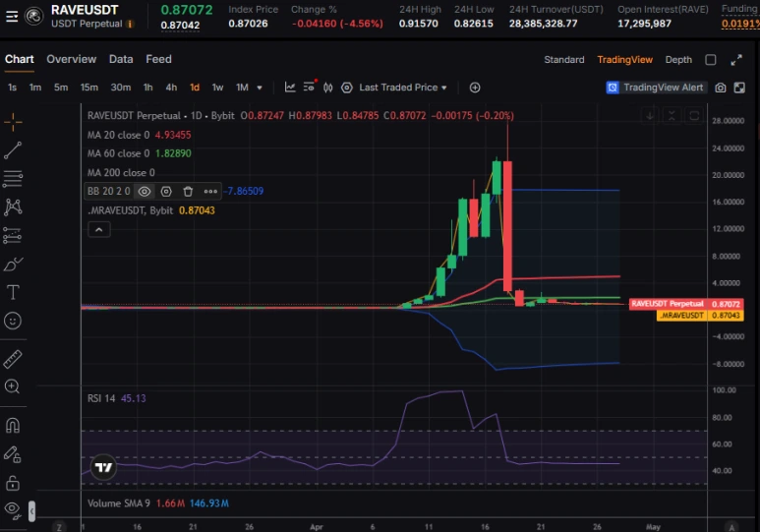Screen dimensions: 760x532
Task: Change the candlestick chart type
Action: [x=328, y=88]
